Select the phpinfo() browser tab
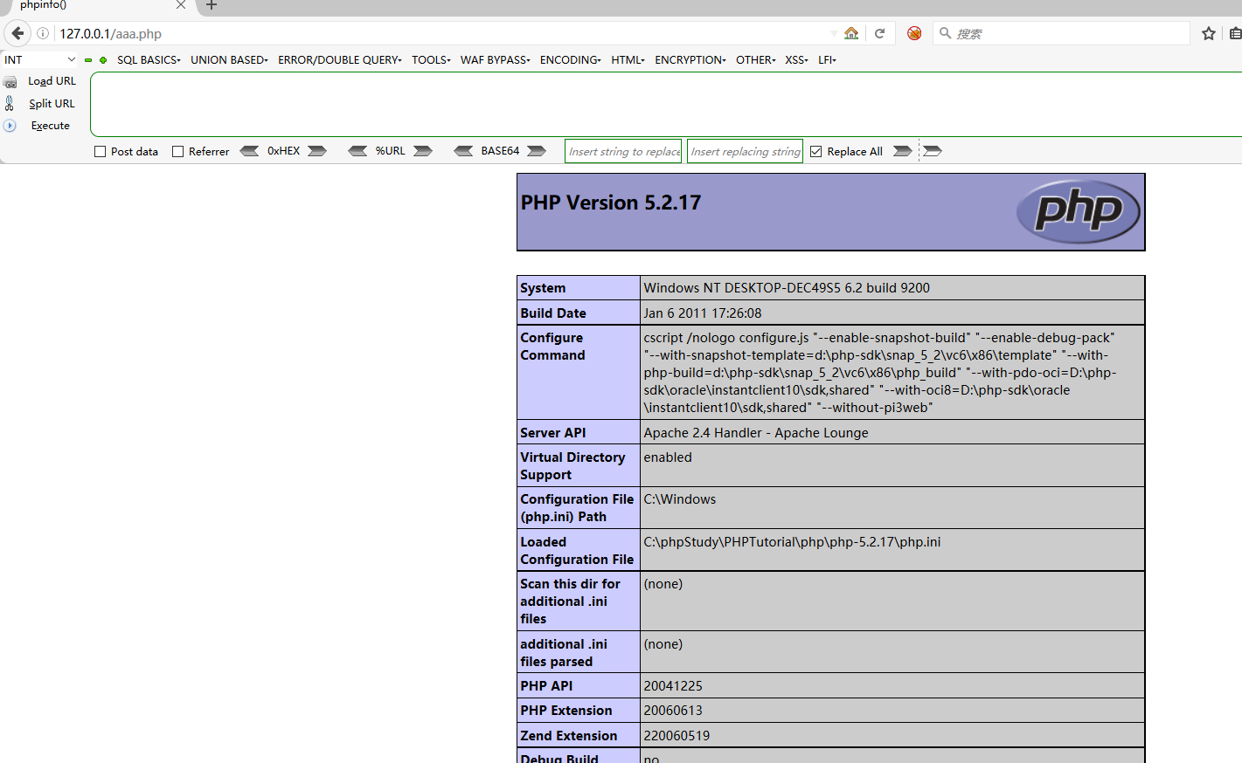 pyautogui.click(x=96, y=6)
